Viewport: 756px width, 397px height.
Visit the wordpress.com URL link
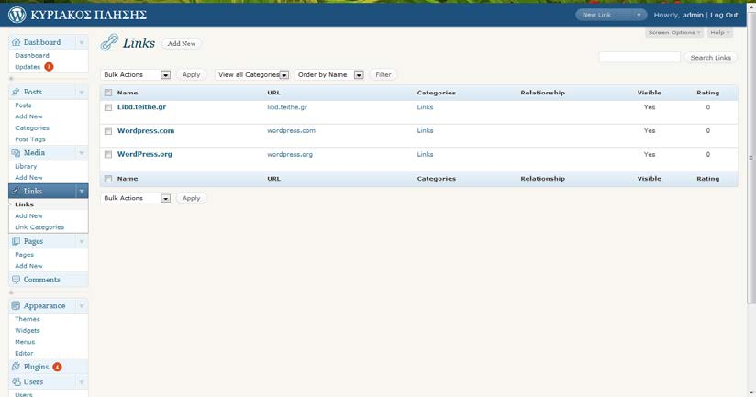[x=291, y=130]
